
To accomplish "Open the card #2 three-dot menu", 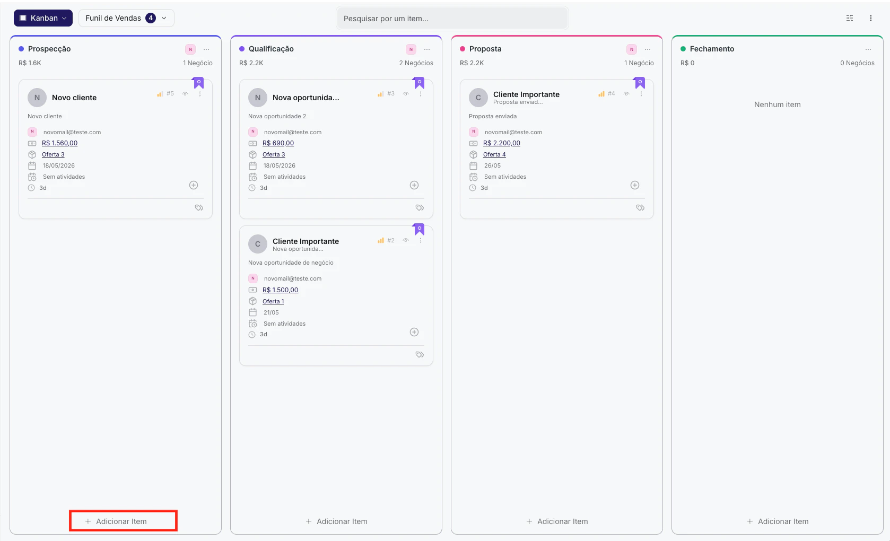I will click(x=421, y=240).
